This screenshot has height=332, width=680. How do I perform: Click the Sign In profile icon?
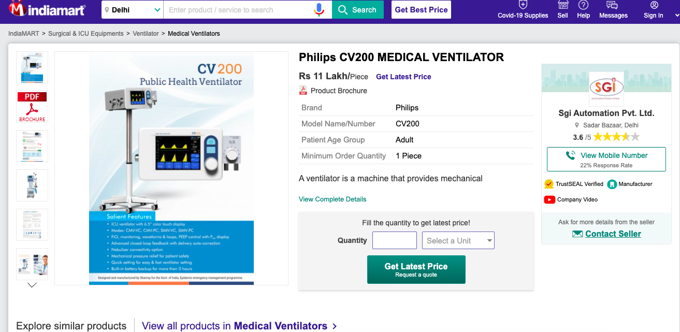[x=654, y=5]
